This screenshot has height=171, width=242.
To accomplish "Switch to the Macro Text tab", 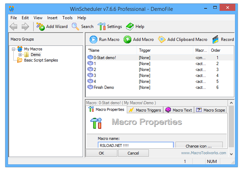I will click(x=179, y=110).
